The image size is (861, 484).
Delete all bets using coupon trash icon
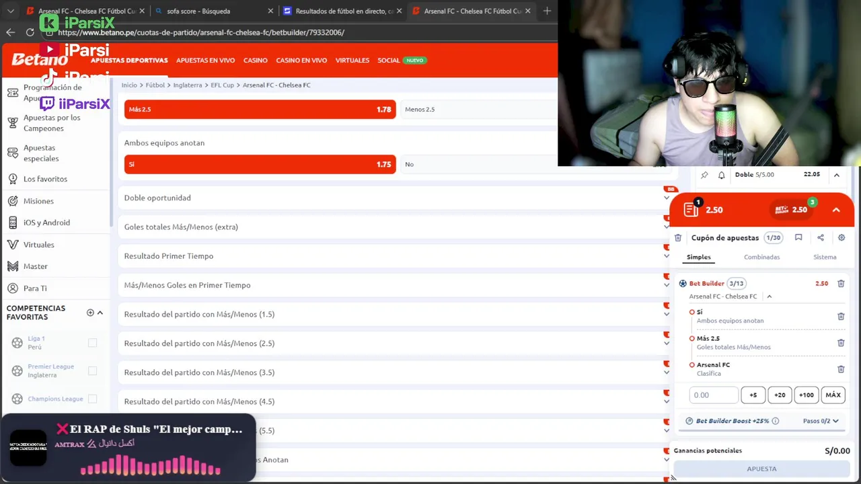point(678,238)
